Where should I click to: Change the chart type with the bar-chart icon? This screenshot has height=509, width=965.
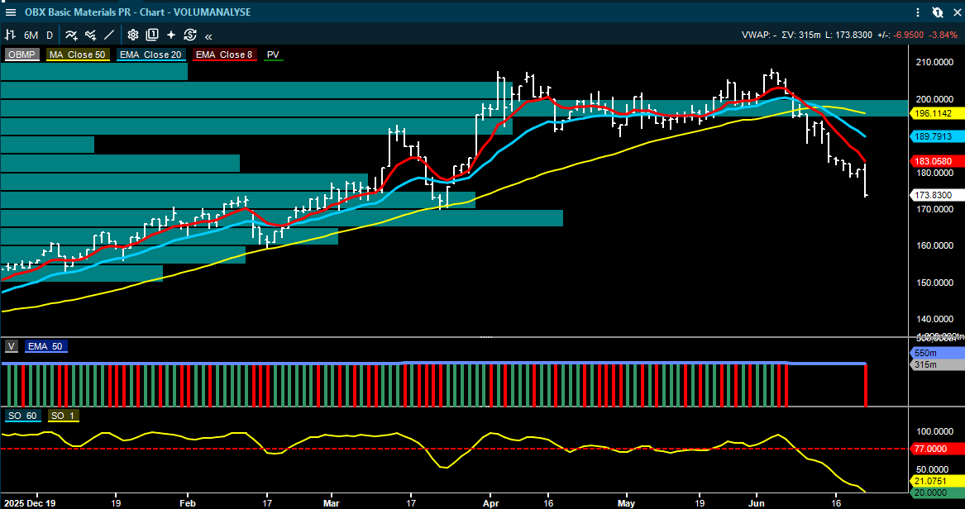tap(11, 35)
